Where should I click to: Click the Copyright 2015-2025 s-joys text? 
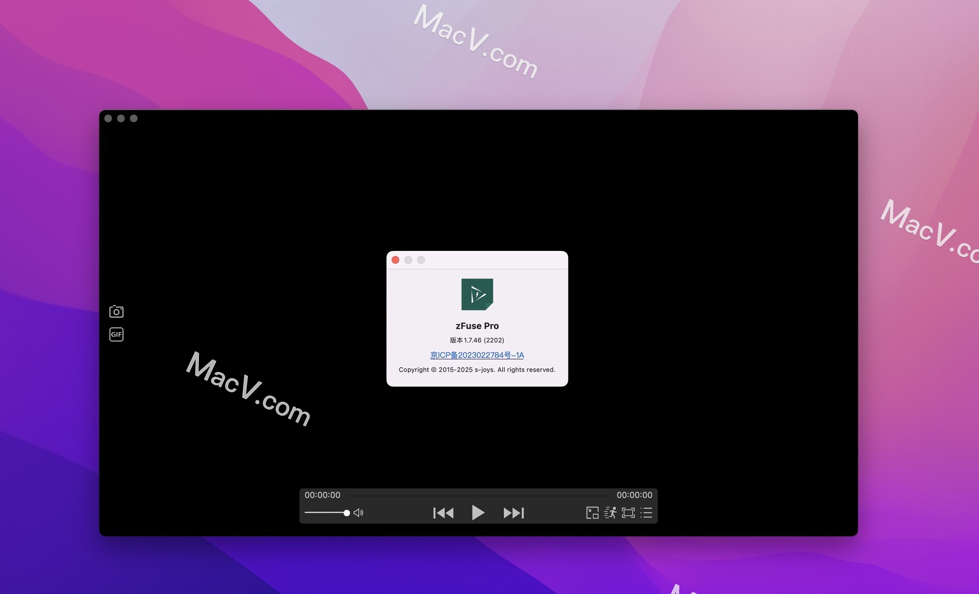477,370
